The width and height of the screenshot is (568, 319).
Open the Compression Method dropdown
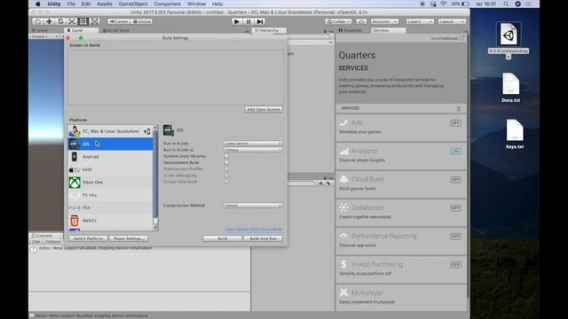(253, 206)
